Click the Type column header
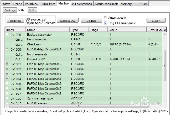This screenshot has width=170, height=115. pos(79,30)
